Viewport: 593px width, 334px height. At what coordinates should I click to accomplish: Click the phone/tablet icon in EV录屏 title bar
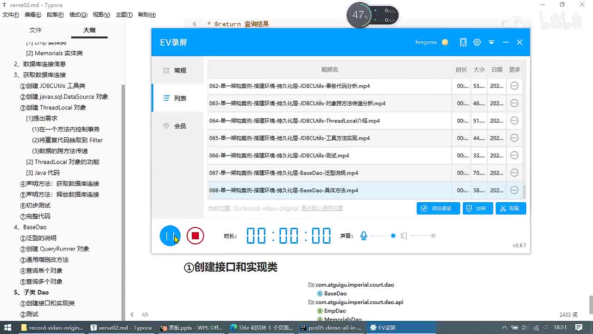[463, 42]
